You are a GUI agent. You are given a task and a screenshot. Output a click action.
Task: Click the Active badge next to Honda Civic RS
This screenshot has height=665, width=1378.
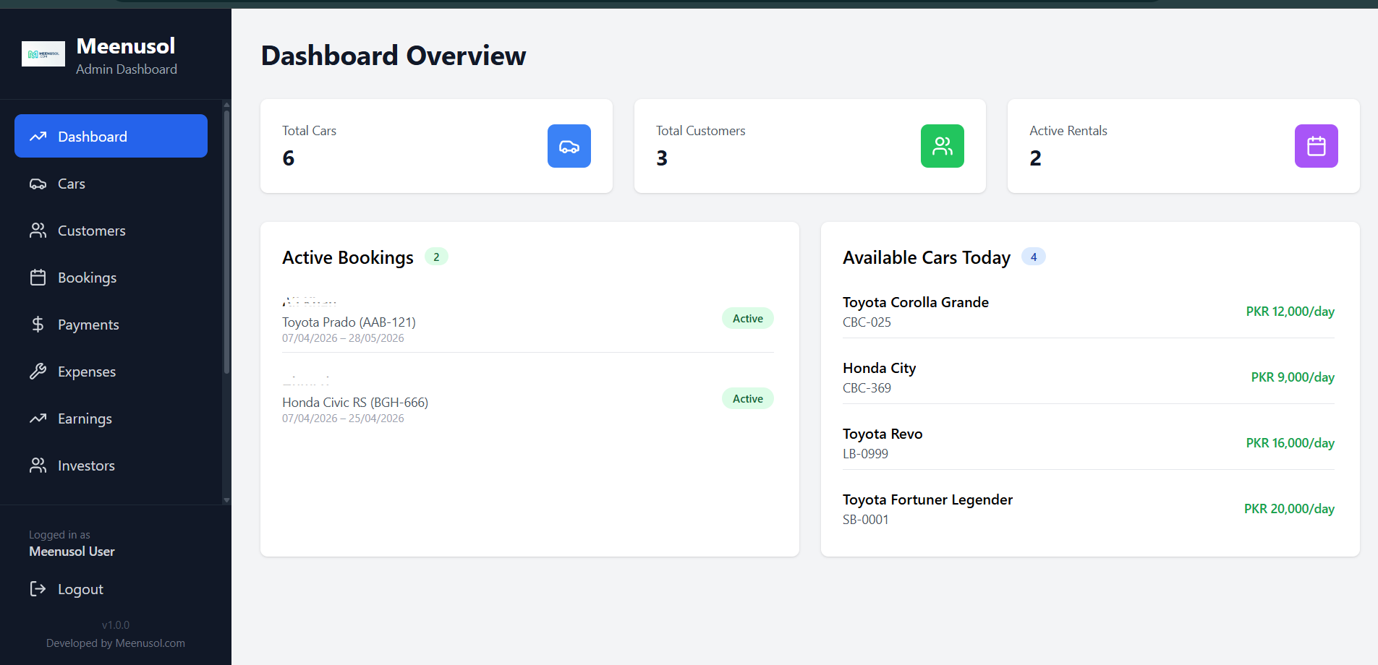[747, 398]
